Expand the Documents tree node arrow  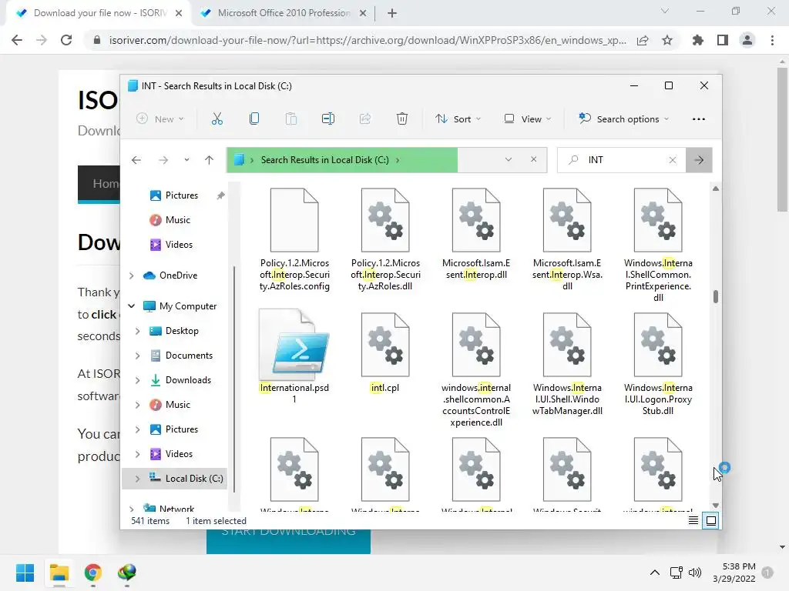coord(137,356)
